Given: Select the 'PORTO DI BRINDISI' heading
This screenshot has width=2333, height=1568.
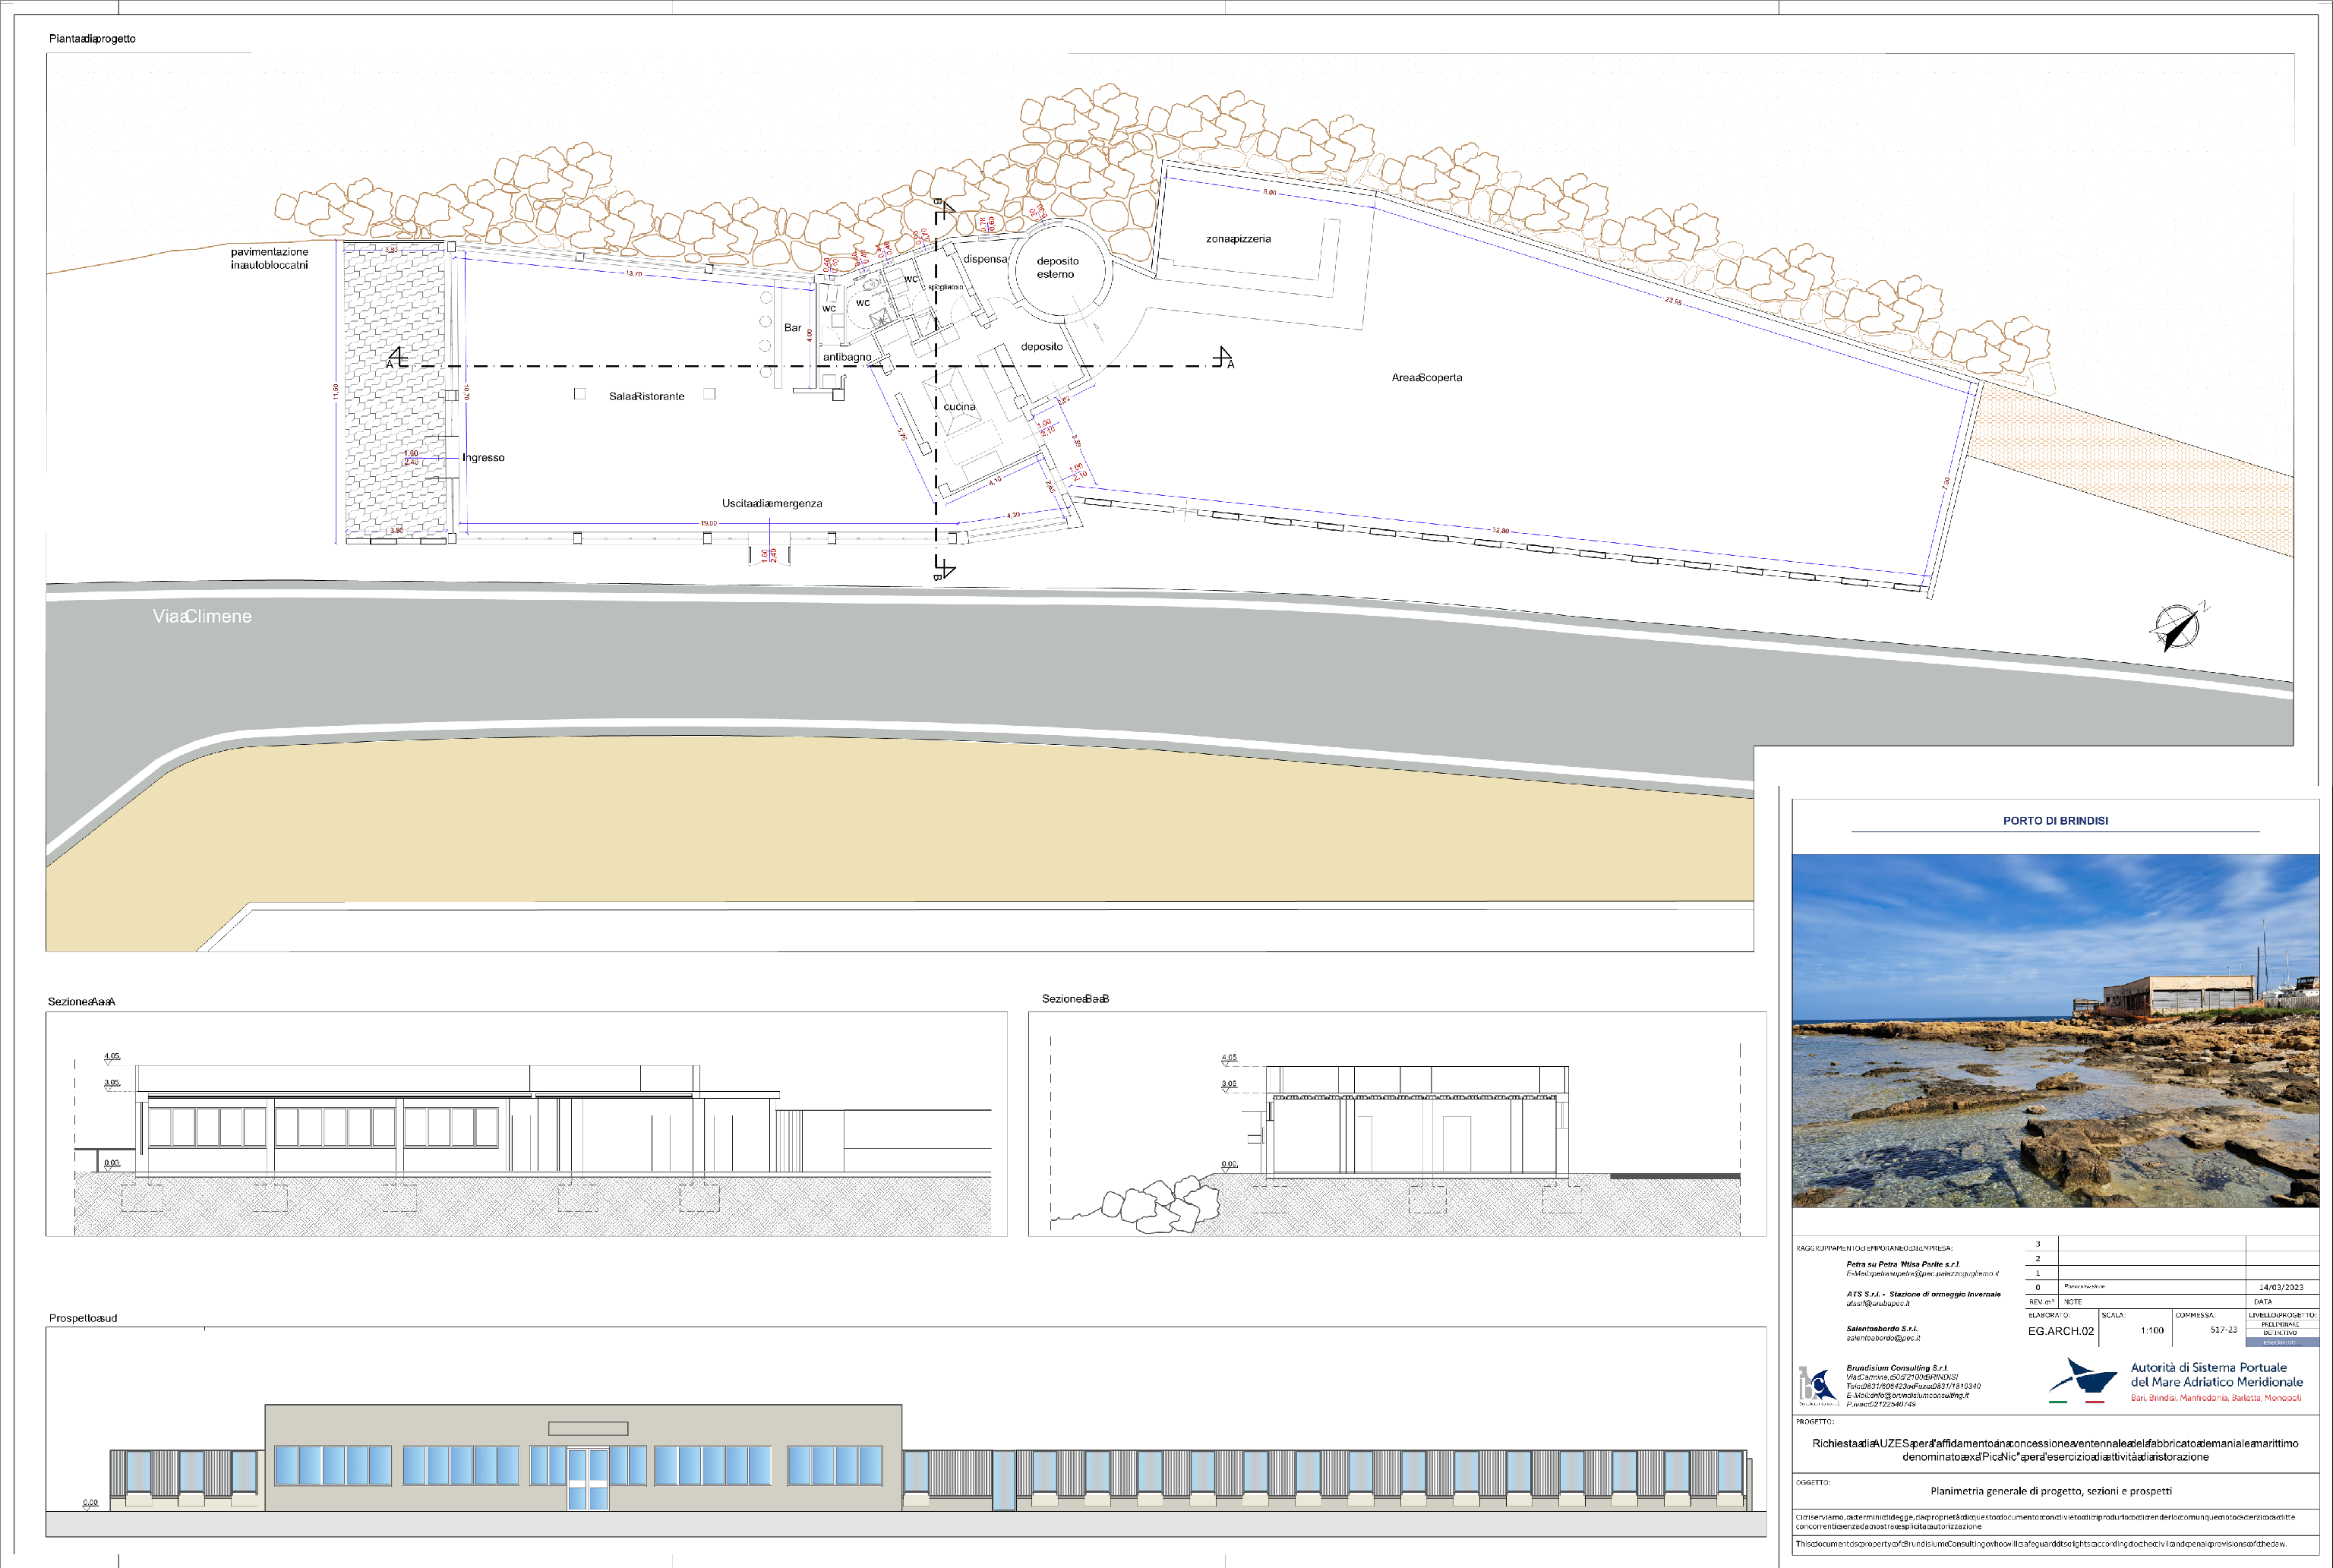Looking at the screenshot, I should click(x=2055, y=821).
